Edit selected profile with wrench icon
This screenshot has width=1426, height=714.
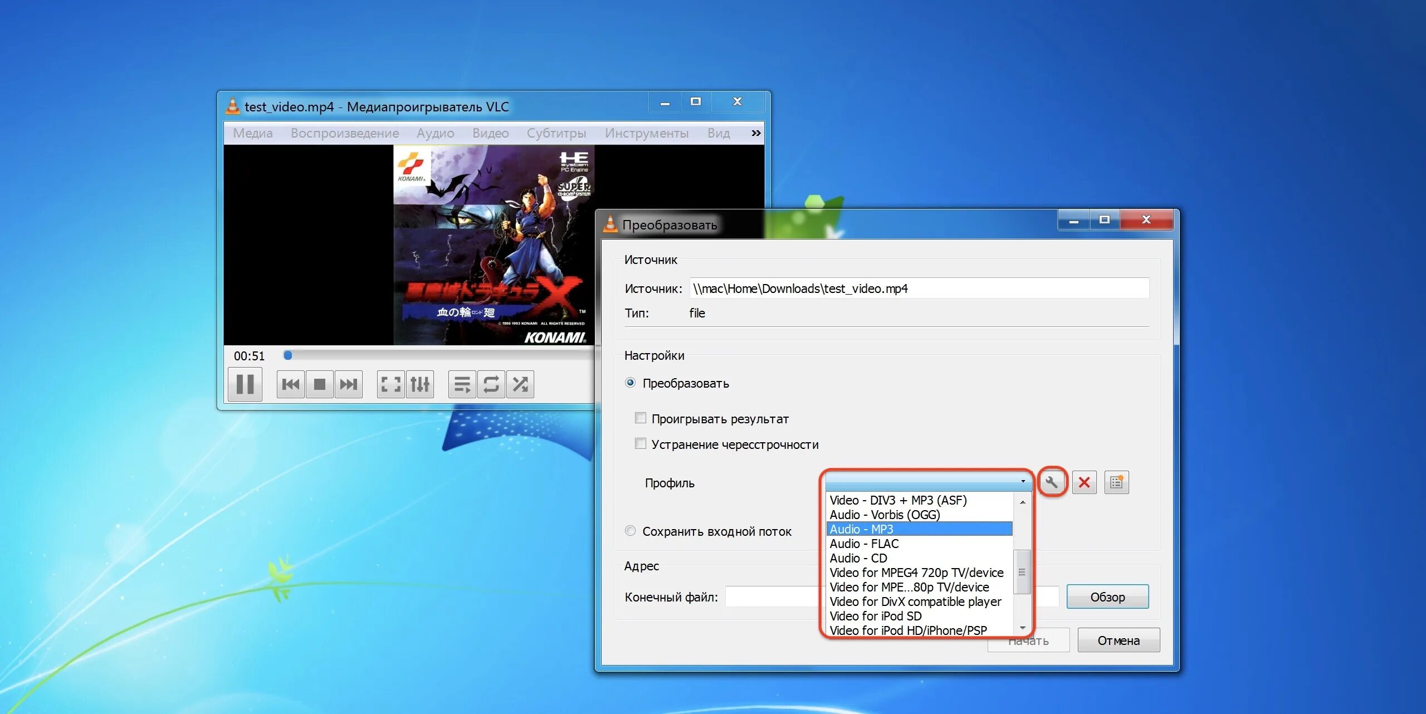tap(1052, 482)
